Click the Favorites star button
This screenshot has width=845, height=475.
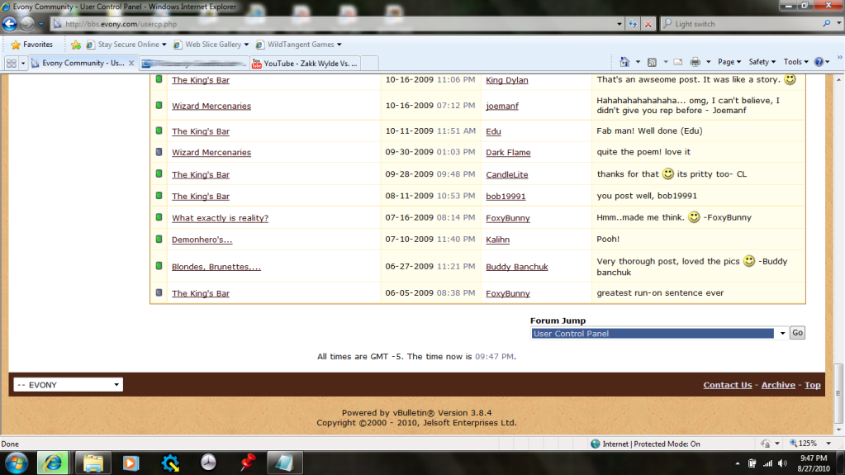(x=31, y=45)
